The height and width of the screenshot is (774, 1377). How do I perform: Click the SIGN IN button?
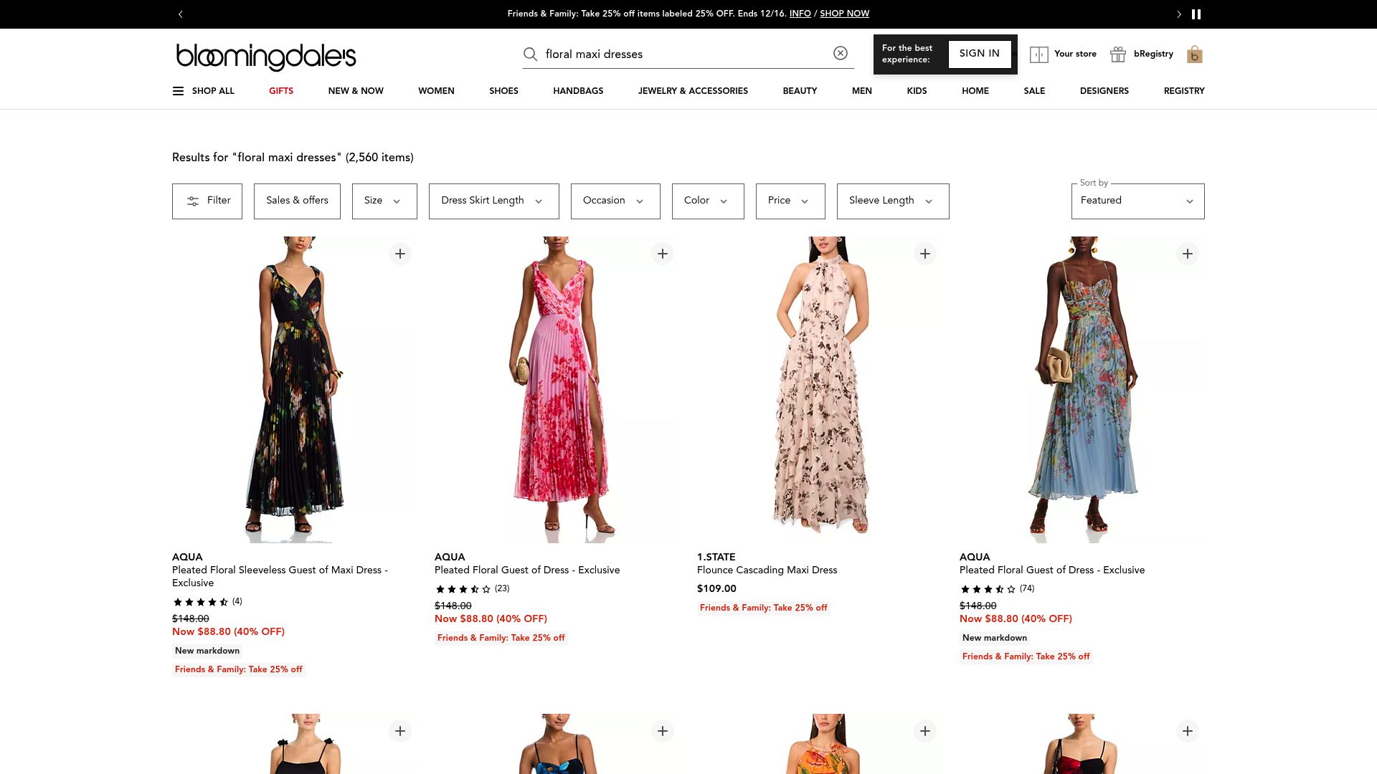coord(980,53)
